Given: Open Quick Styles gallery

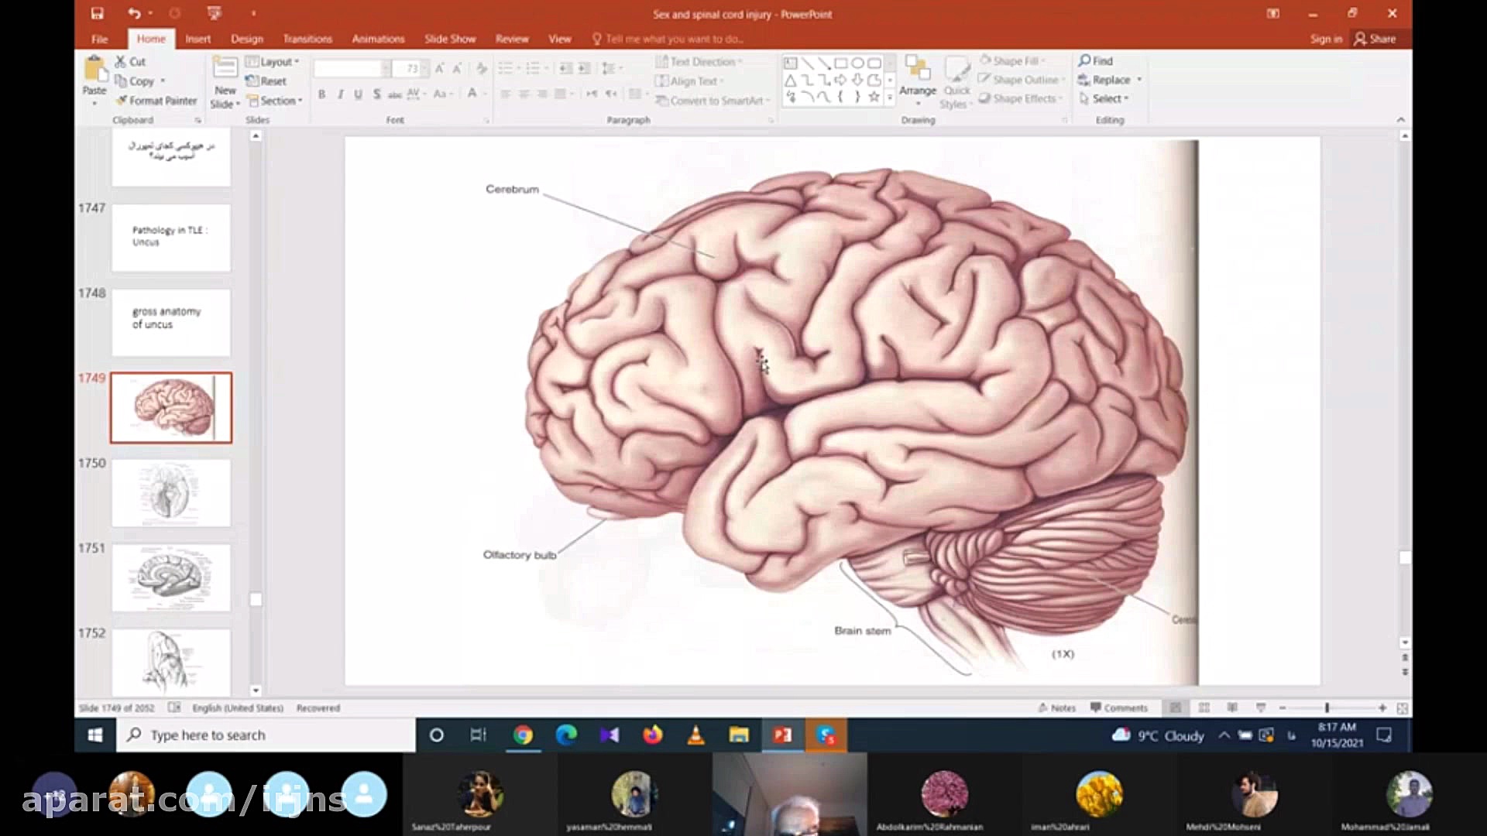Looking at the screenshot, I should click(956, 82).
